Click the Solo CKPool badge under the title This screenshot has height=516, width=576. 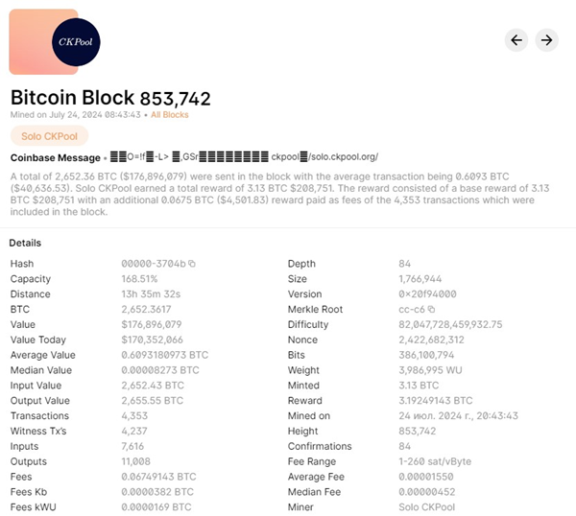[49, 136]
